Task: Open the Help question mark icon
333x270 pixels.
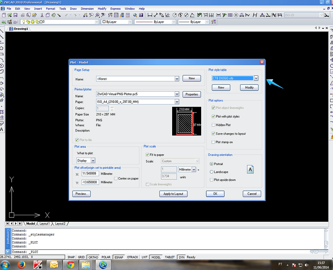Action: tap(141, 15)
